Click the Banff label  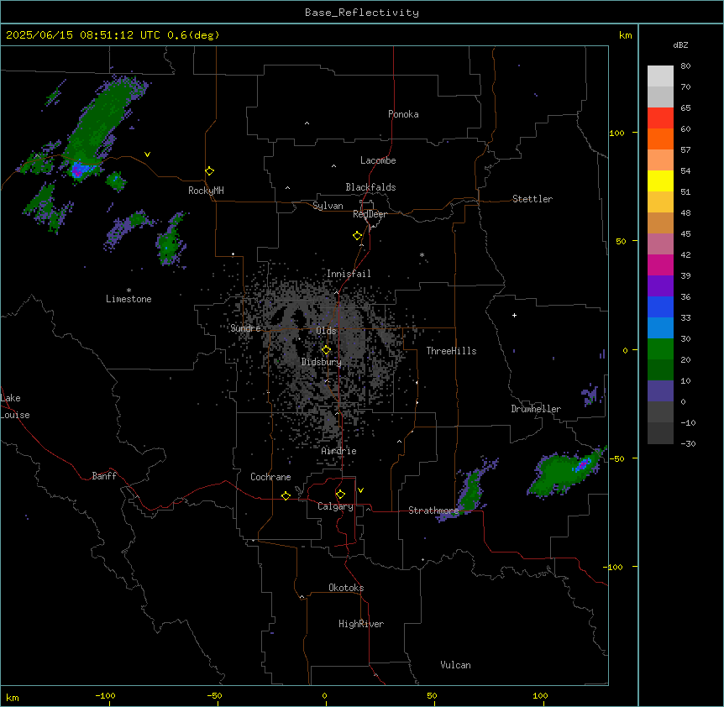(104, 476)
